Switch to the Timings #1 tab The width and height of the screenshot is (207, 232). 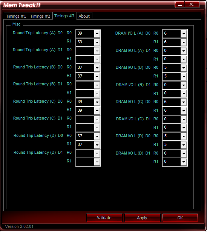(x=16, y=16)
